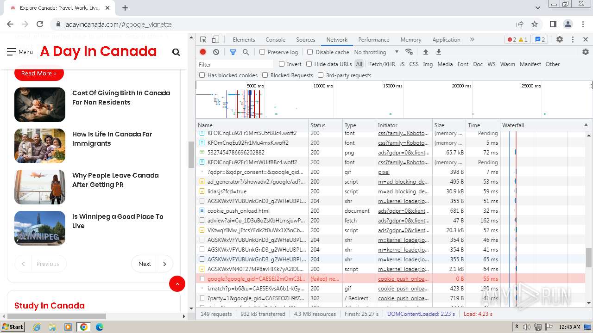Image resolution: width=593 pixels, height=333 pixels.
Task: Open a new browser tab
Action: coord(125,8)
